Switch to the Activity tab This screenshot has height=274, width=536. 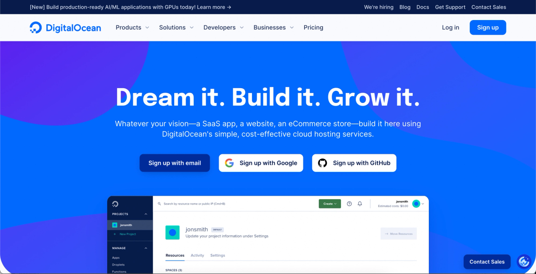click(197, 255)
